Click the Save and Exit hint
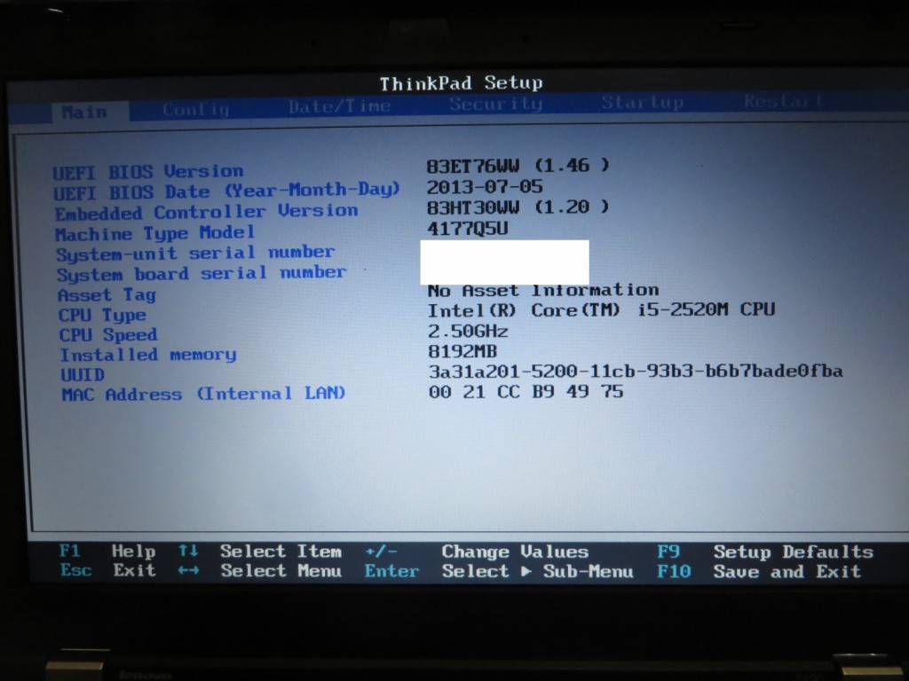This screenshot has height=681, width=909. (x=787, y=572)
